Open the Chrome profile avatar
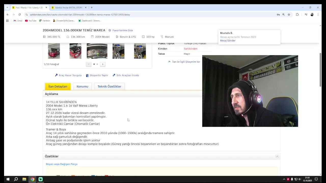The image size is (326, 183). (x=312, y=14)
